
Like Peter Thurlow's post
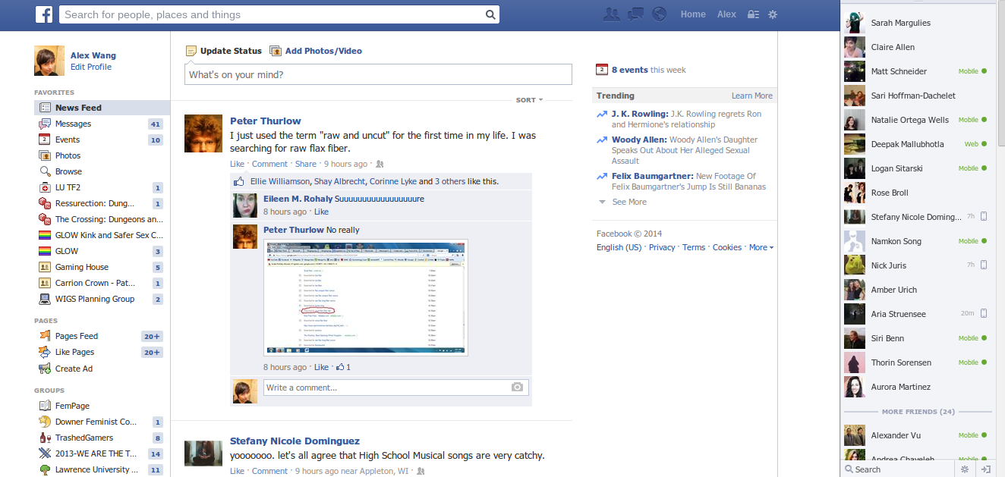[237, 164]
